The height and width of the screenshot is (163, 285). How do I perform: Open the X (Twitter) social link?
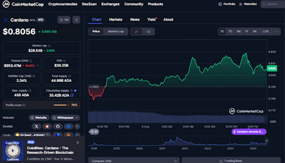point(36,126)
